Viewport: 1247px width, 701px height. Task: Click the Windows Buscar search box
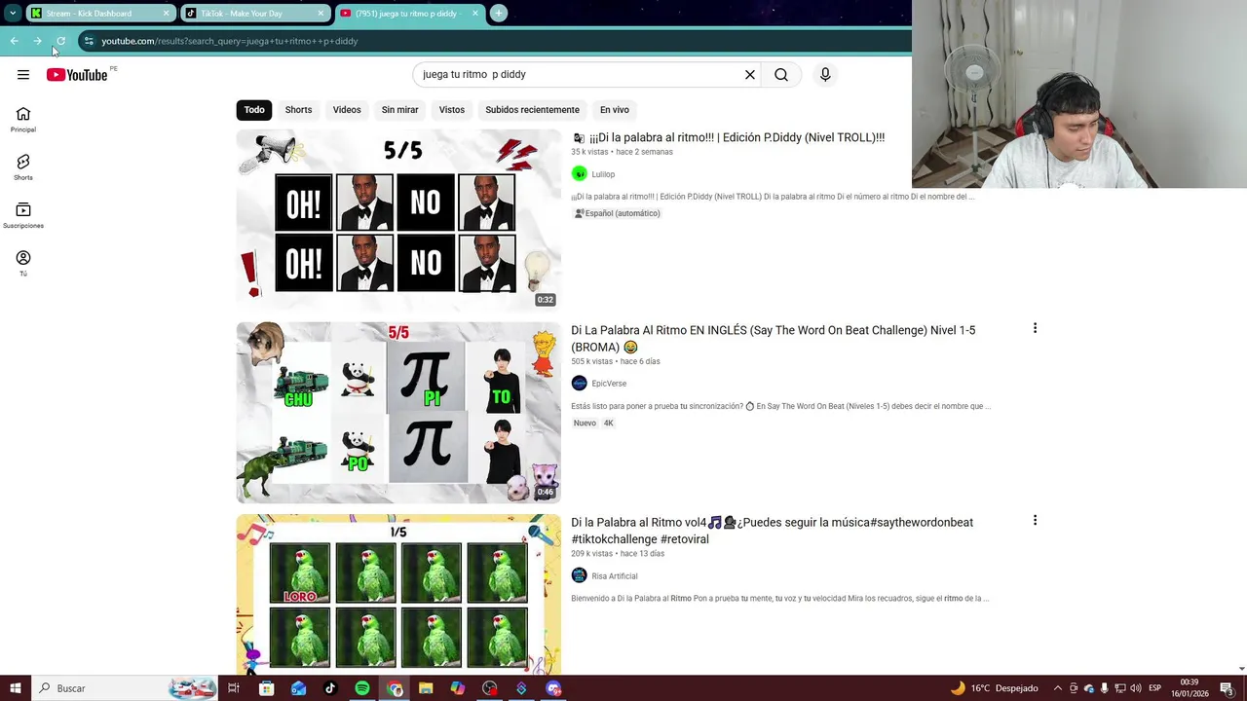(x=127, y=688)
